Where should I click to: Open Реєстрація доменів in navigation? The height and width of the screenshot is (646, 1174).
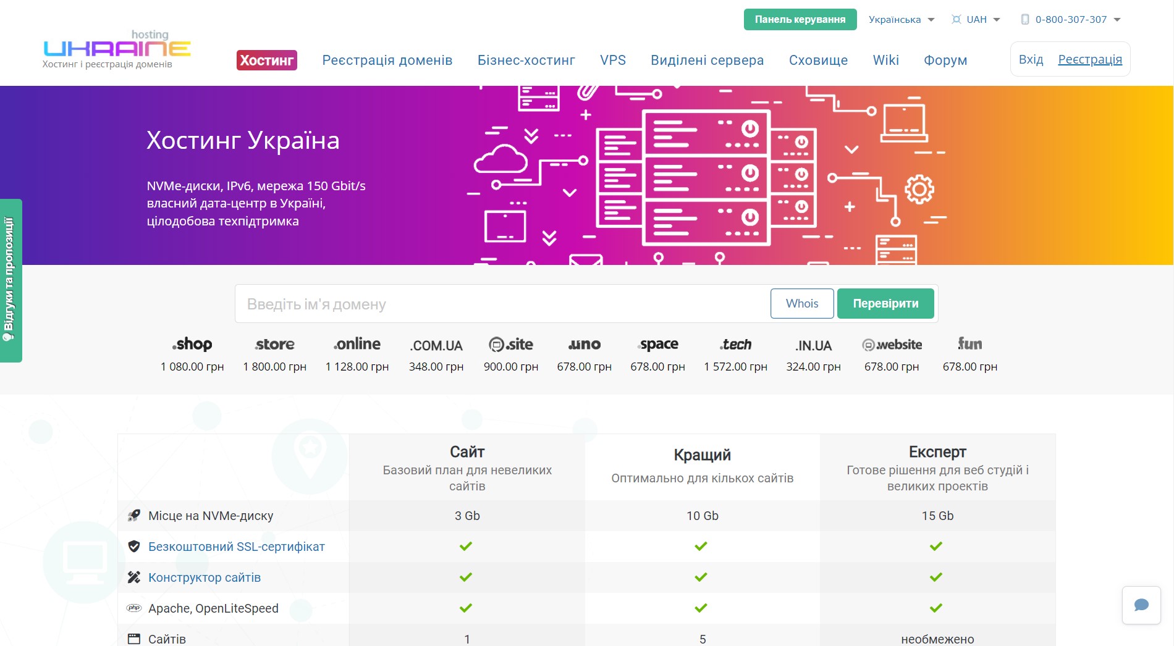(x=387, y=61)
